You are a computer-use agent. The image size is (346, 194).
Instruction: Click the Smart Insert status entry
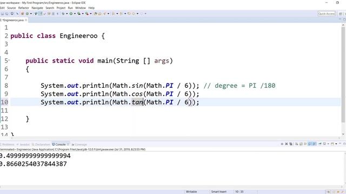pyautogui.click(x=218, y=192)
